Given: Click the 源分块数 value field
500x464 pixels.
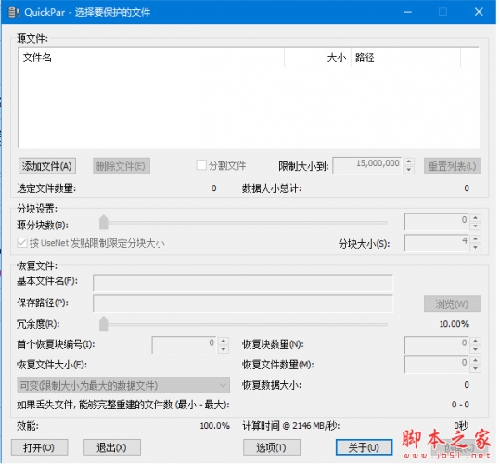Looking at the screenshot, I should pos(437,222).
